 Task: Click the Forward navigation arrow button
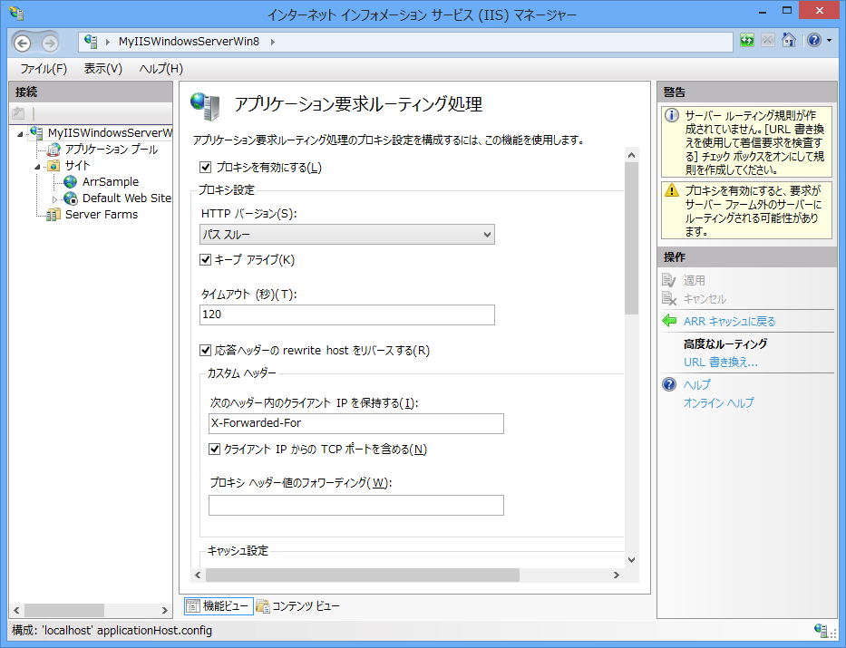[x=50, y=43]
